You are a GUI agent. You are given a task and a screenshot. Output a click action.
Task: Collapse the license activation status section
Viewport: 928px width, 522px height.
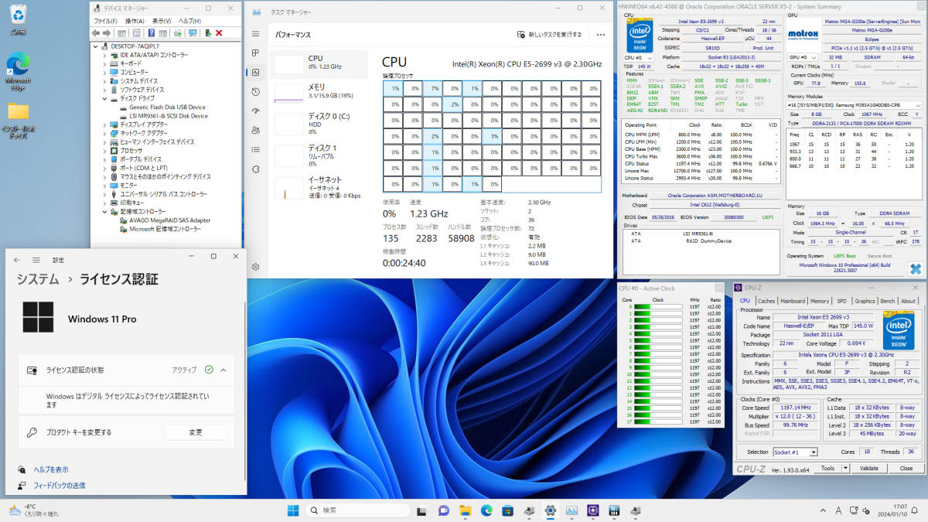click(x=223, y=370)
